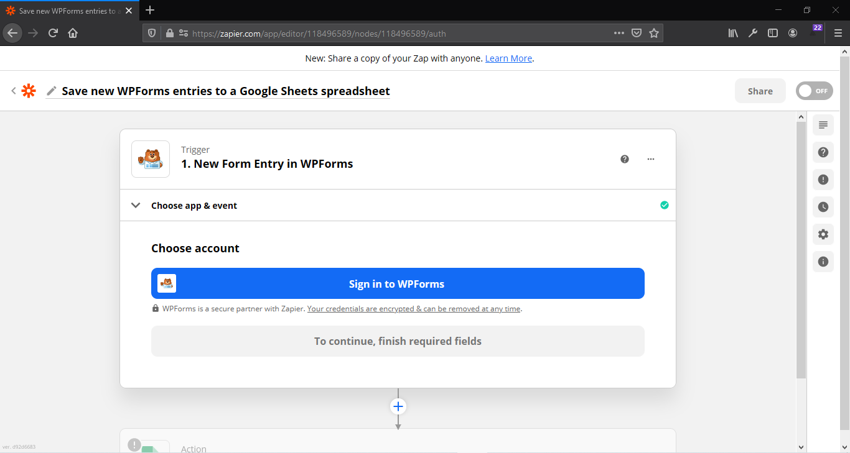850x453 pixels.
Task: Open the alerts exclamation icon in right sidebar
Action: (823, 180)
